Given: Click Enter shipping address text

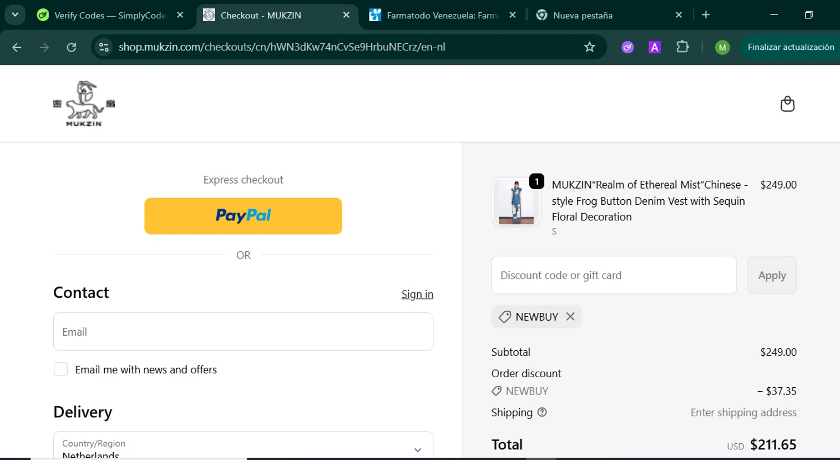Looking at the screenshot, I should point(743,413).
